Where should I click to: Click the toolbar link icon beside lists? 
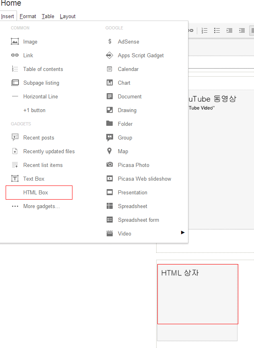pyautogui.click(x=191, y=30)
